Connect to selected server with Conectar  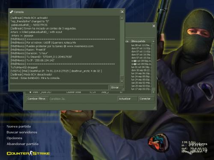[146, 99]
